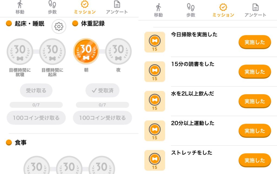Tap the orange 朝 weight record medal
Image resolution: width=277 pixels, height=174 pixels.
(86, 51)
